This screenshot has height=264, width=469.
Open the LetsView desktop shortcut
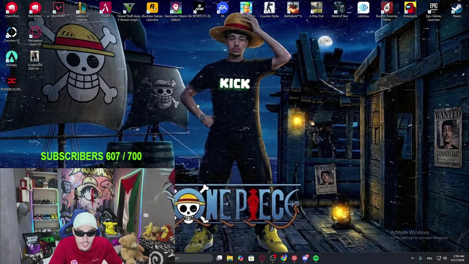363,10
